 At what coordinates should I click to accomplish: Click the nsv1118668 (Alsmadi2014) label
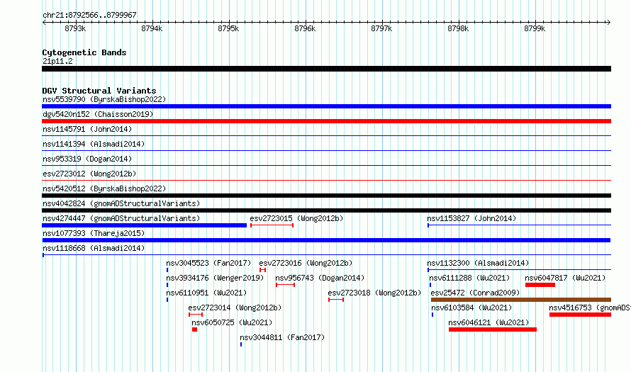click(94, 248)
